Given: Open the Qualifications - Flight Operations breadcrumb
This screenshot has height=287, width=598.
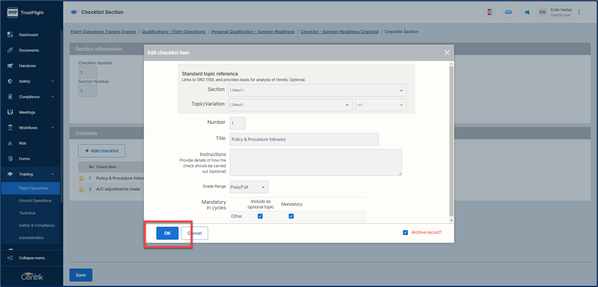Looking at the screenshot, I should click(173, 32).
